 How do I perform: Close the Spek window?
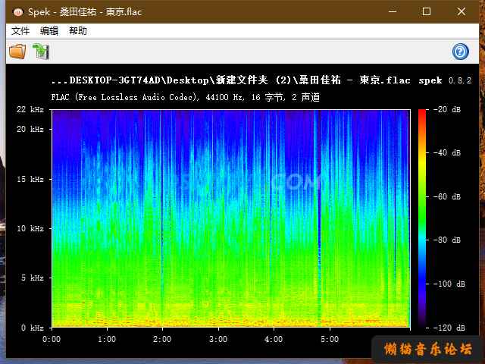click(462, 12)
